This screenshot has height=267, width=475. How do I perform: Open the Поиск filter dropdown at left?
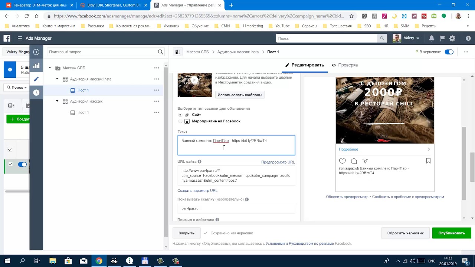coord(17,88)
